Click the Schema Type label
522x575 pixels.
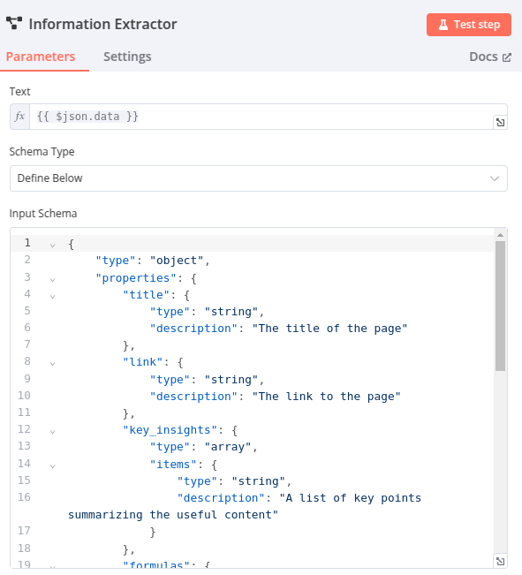coord(42,152)
